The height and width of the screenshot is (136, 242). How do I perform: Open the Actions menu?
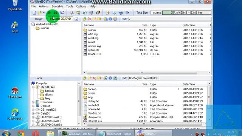tap(44, 6)
